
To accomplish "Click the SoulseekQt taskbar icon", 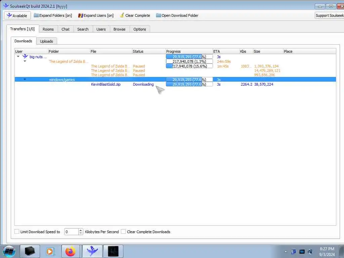I will point(92,251).
